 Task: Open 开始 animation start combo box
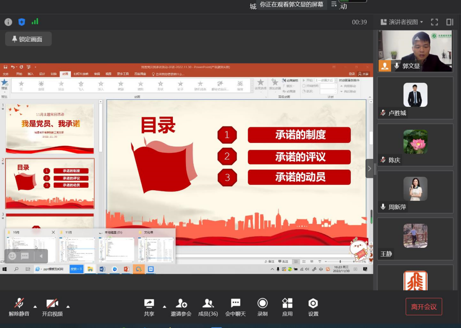pos(326,80)
